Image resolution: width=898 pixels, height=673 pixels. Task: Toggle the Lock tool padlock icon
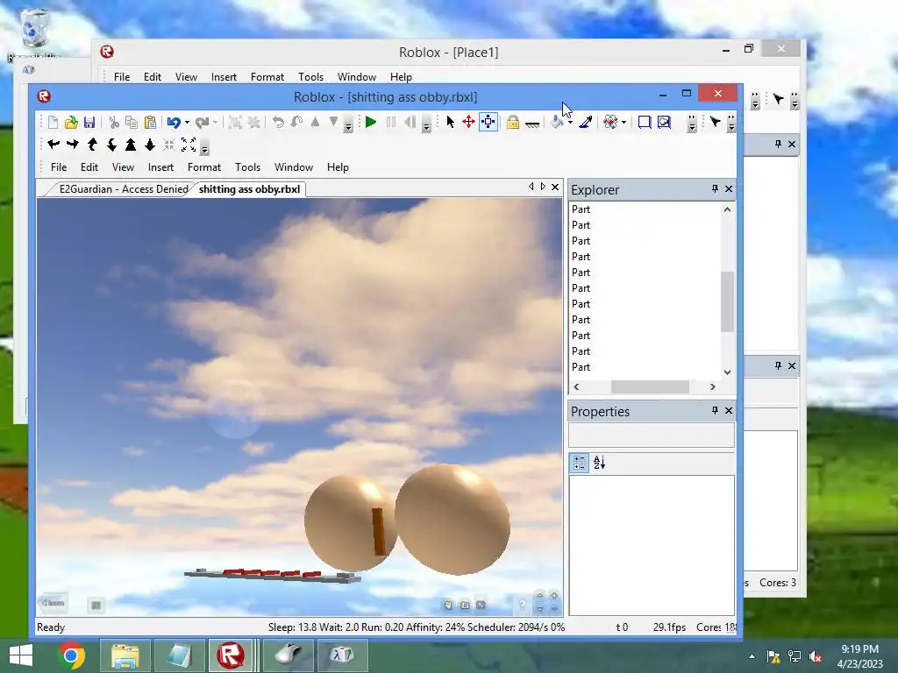coord(513,122)
